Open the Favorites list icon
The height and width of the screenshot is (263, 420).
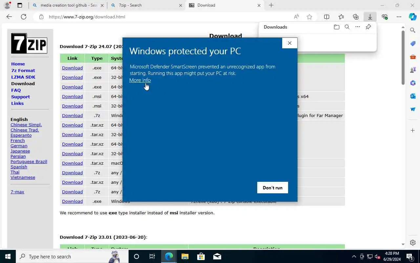(x=341, y=17)
